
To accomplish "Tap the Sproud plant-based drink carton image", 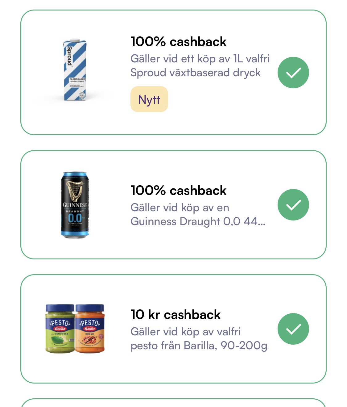I will coord(75,70).
